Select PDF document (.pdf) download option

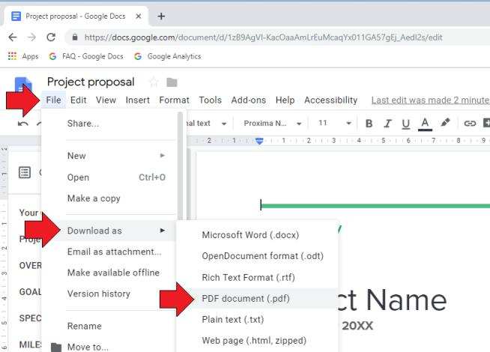[x=246, y=298]
